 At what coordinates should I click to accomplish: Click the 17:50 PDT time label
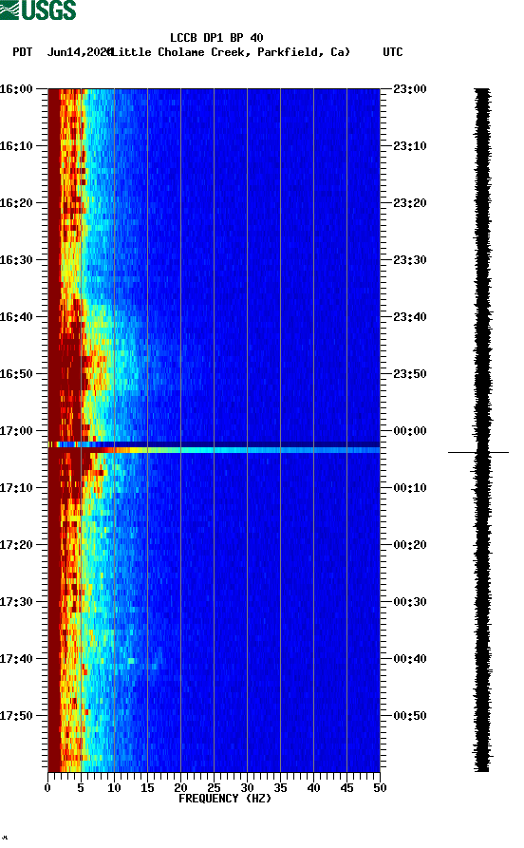[x=16, y=715]
